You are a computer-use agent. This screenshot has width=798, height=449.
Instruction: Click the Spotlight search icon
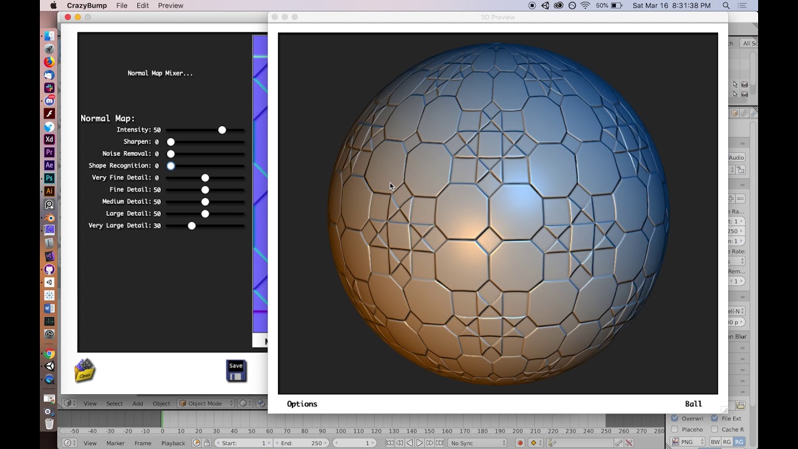[x=726, y=6]
